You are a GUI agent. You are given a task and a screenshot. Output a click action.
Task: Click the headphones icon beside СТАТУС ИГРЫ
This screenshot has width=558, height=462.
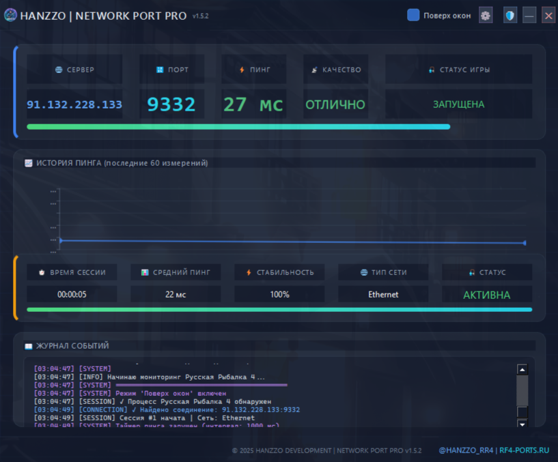(x=432, y=70)
